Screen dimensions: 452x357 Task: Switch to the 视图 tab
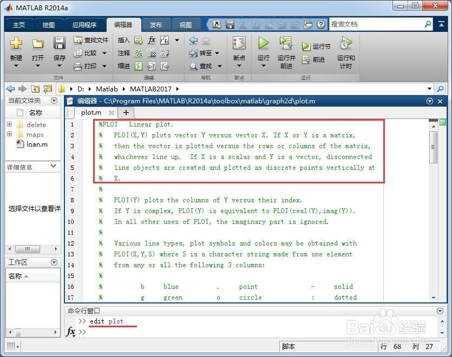point(186,25)
